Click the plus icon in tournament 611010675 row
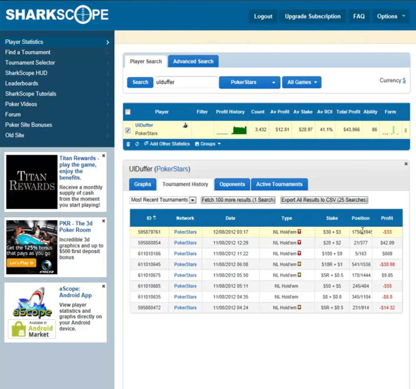 point(299,275)
